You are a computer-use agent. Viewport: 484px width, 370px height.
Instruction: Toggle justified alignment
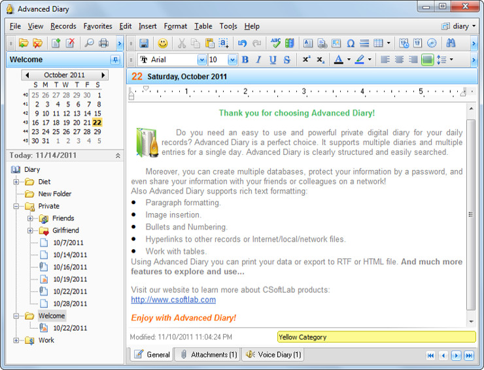click(428, 59)
